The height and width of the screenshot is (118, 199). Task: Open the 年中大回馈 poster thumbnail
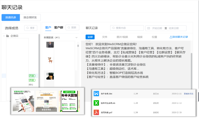(69, 101)
